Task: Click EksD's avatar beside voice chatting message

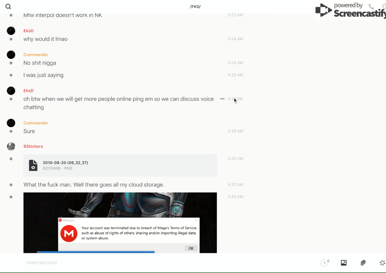Action: pyautogui.click(x=11, y=91)
